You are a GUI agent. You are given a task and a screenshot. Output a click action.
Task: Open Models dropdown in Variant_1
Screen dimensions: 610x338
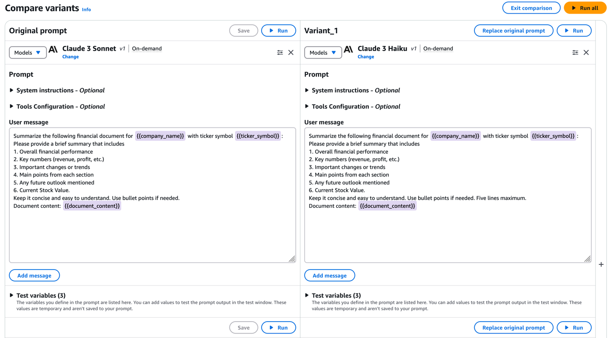323,53
